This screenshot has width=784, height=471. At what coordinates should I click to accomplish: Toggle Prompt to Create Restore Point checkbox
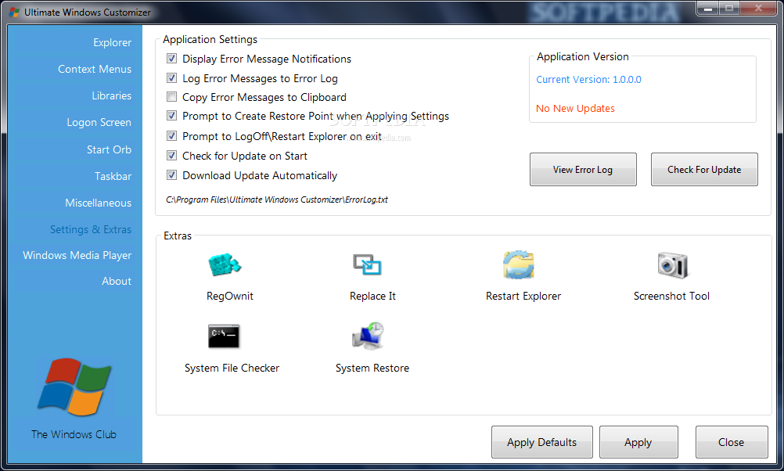click(171, 116)
